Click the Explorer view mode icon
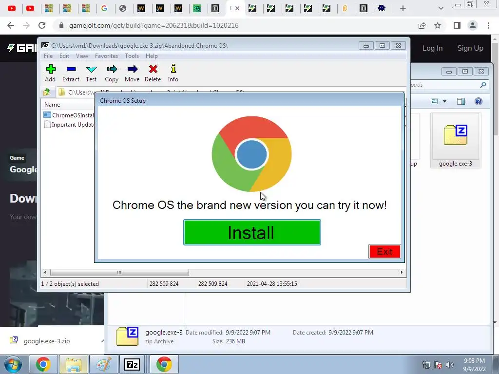Image resolution: width=499 pixels, height=374 pixels. 434,101
